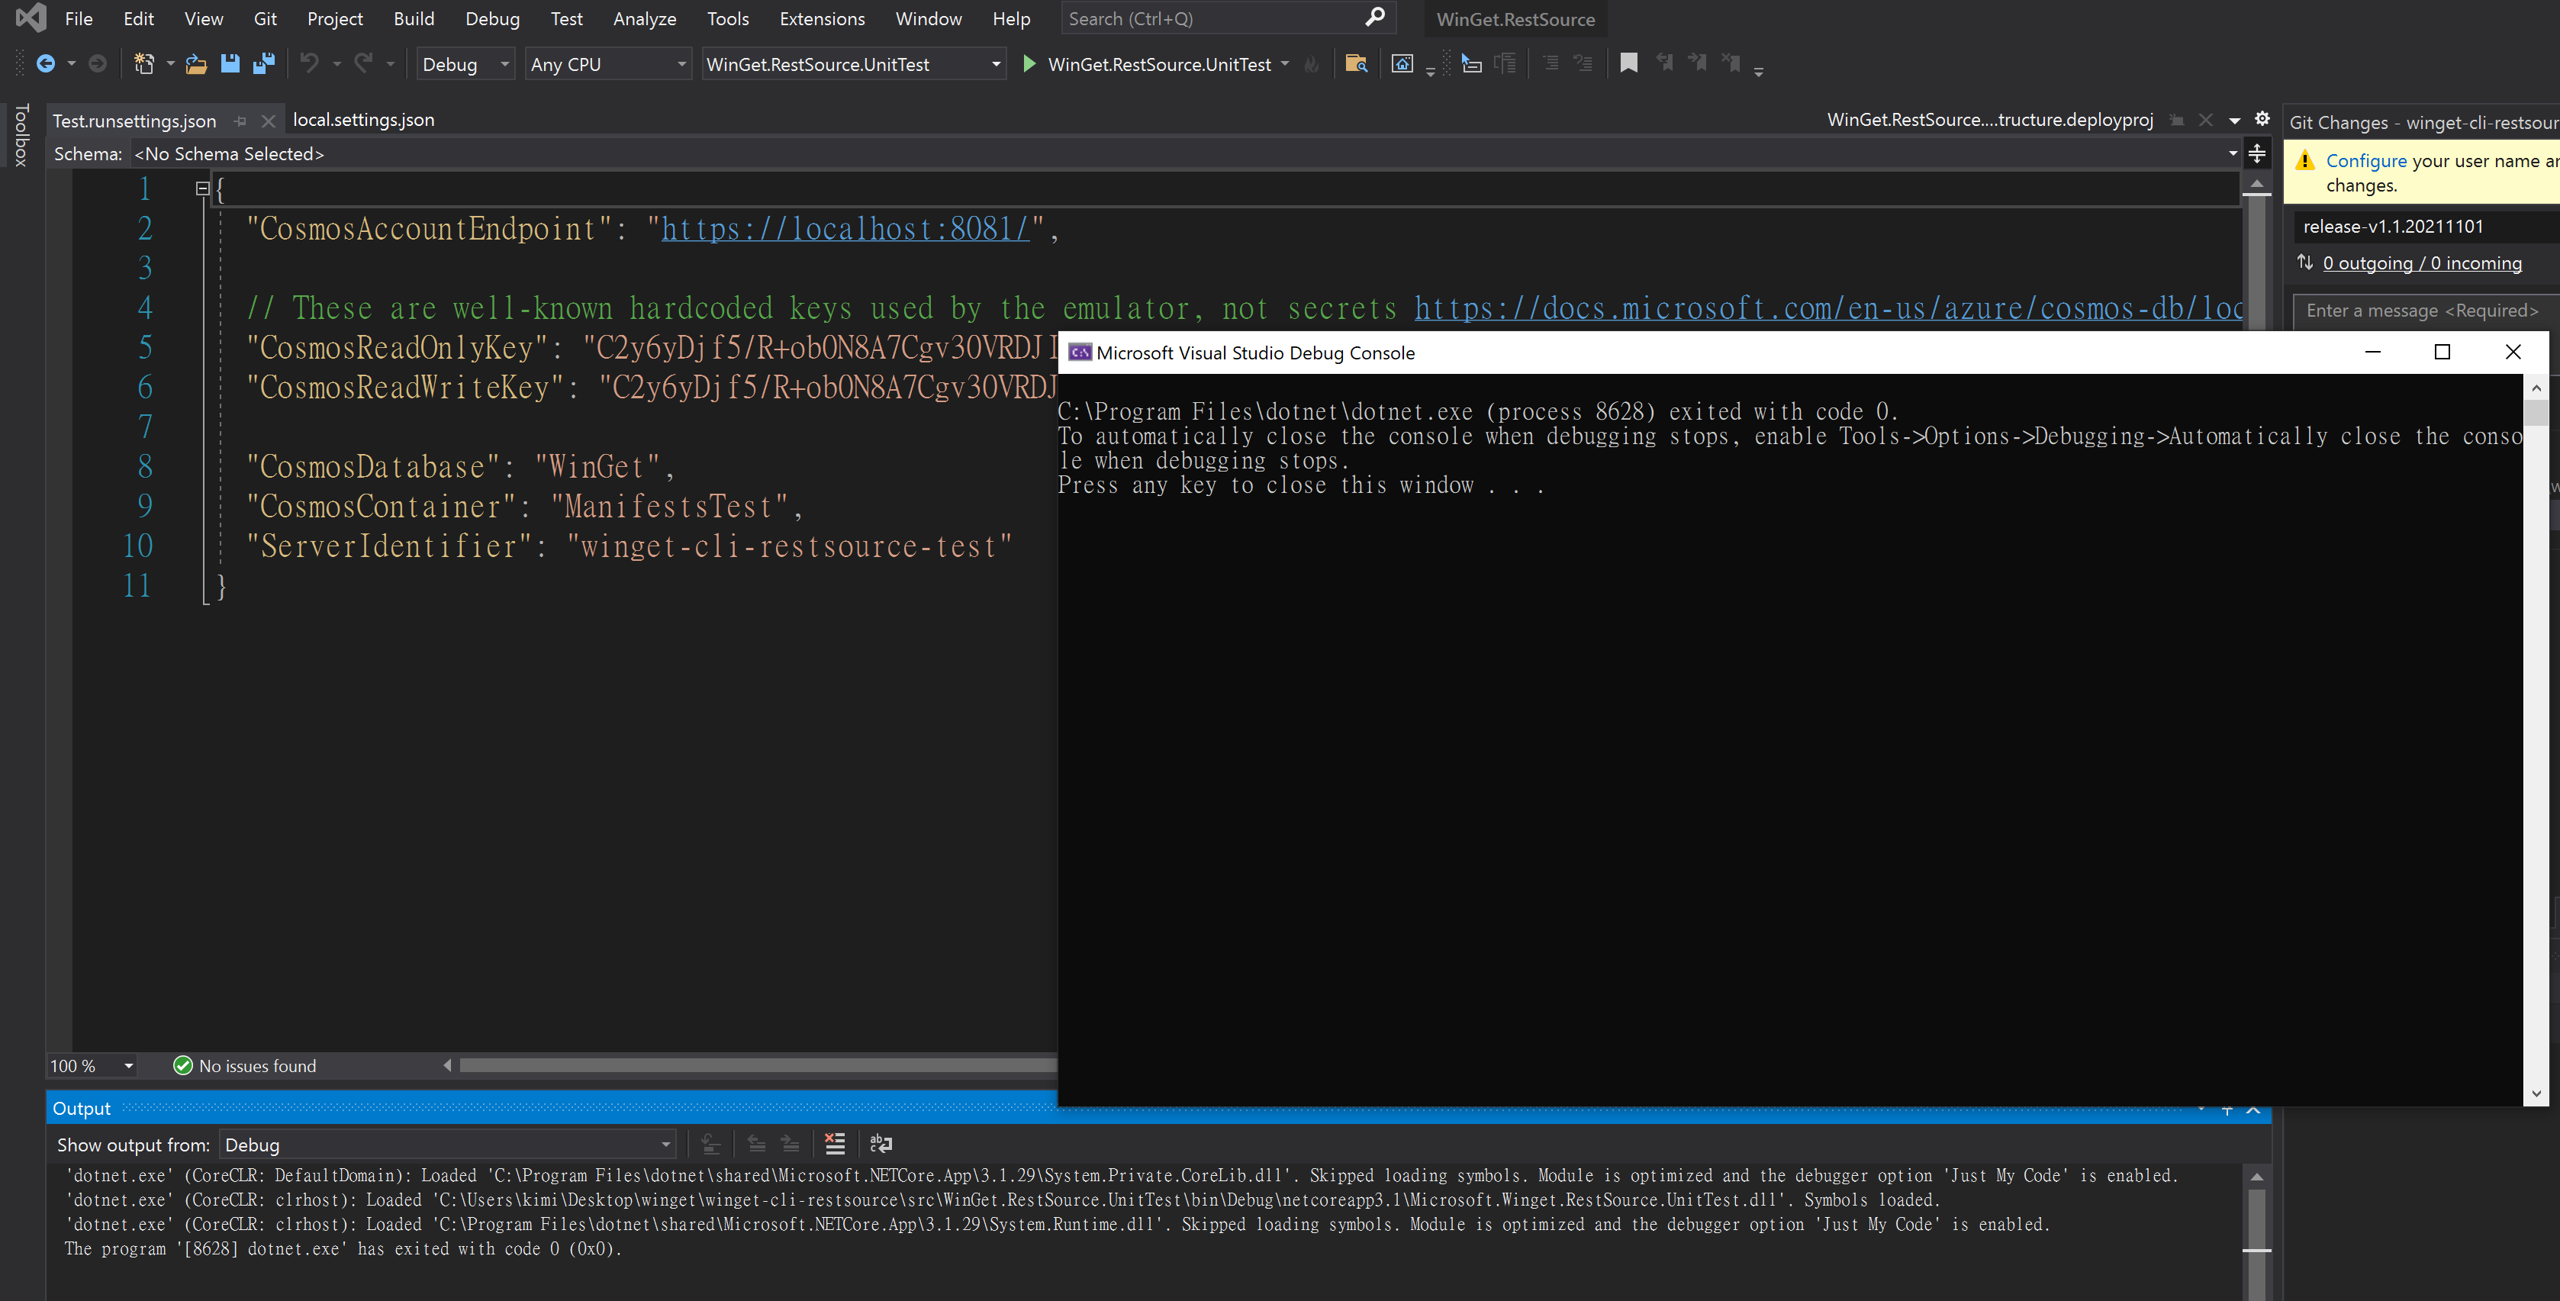Click the 0 outgoing / 0 incoming link
2560x1301 pixels.
coord(2422,262)
